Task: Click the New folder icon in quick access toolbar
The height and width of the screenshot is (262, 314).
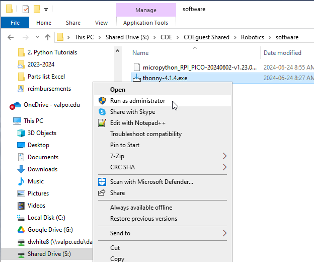Action: [37, 9]
